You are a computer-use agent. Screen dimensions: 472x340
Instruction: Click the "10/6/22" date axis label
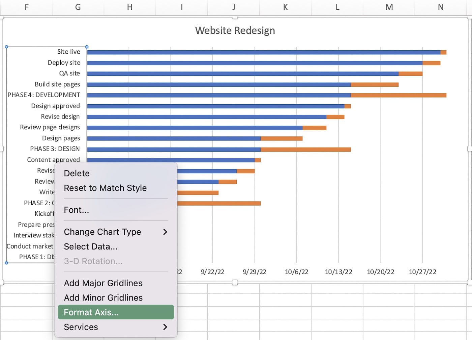[296, 271]
